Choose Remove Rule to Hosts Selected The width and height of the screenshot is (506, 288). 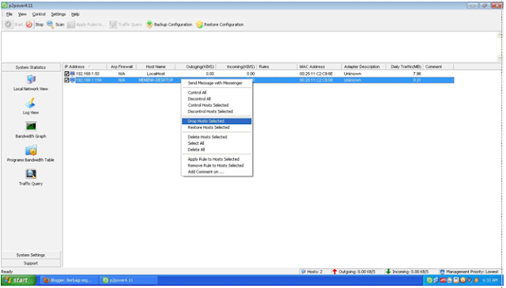click(217, 165)
